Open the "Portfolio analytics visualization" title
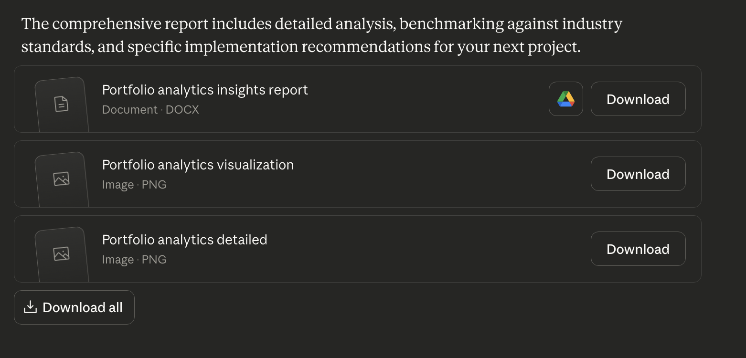The width and height of the screenshot is (746, 358). point(198,165)
